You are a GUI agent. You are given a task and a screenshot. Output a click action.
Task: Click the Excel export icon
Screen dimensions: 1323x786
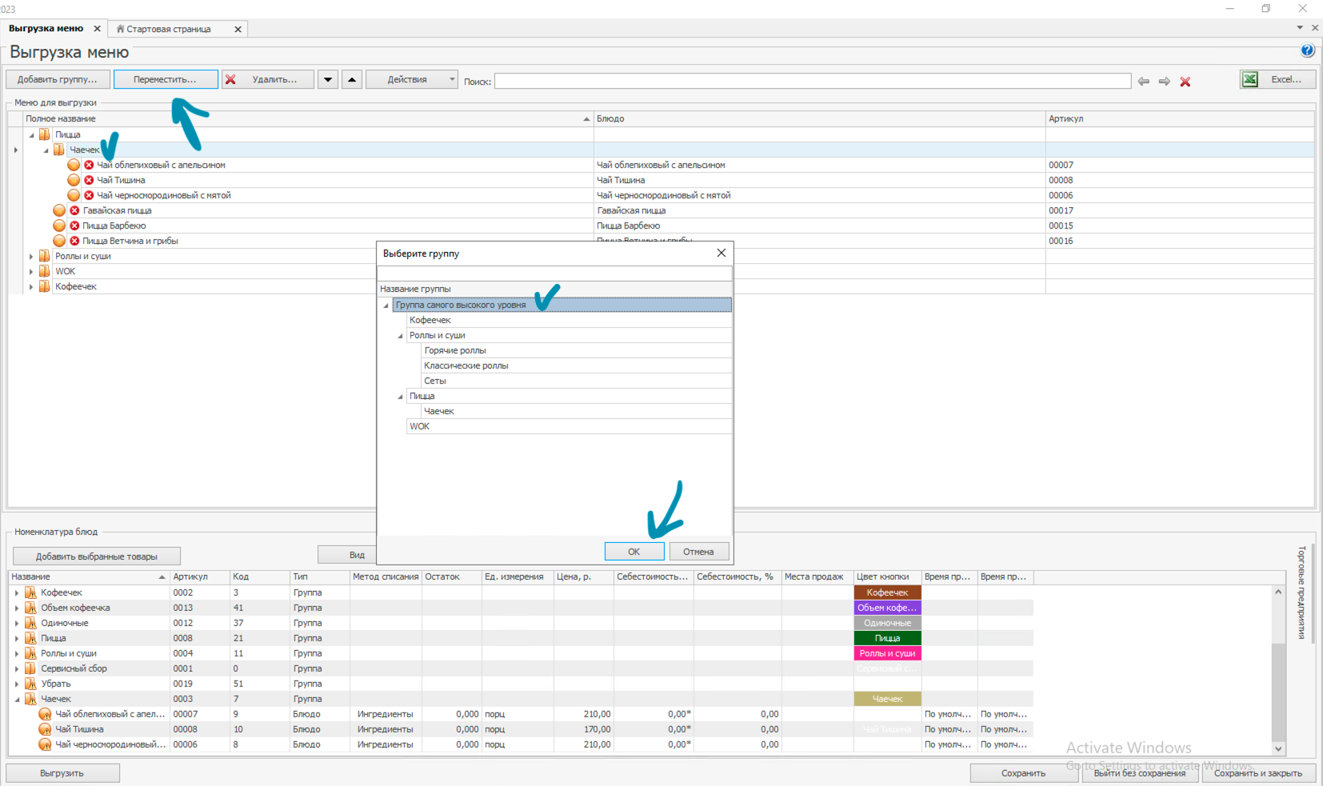coord(1250,79)
